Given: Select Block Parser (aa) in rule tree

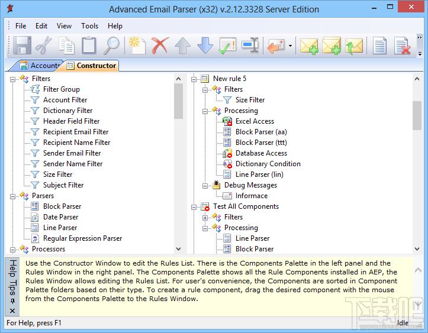Looking at the screenshot, I should [x=261, y=132].
